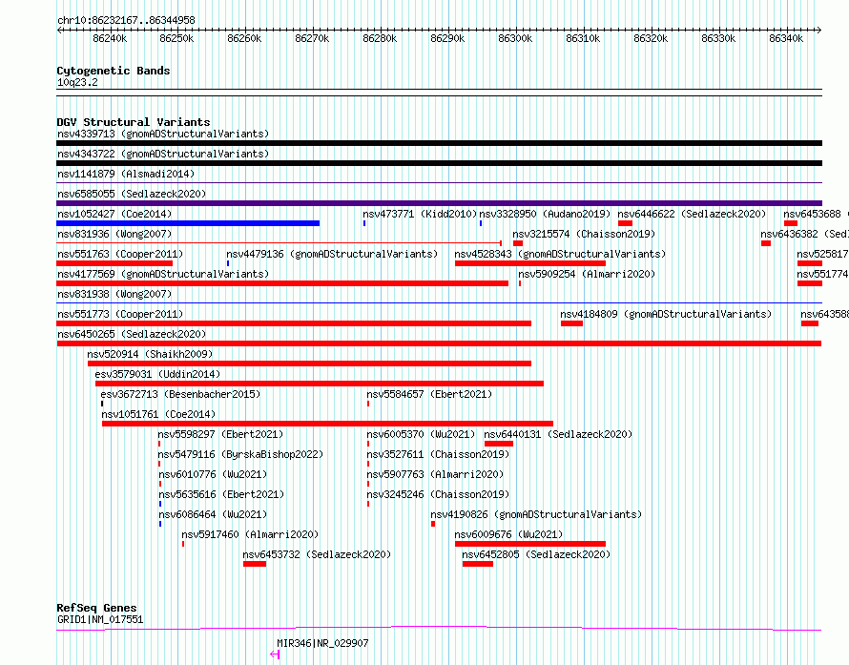The width and height of the screenshot is (849, 665).
Task: Select the nsv831936 (Wong2007) label
Action: click(114, 234)
